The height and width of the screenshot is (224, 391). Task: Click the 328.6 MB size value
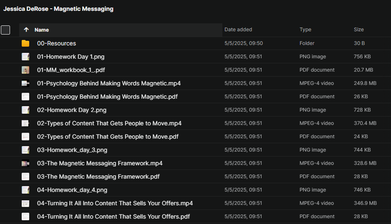click(x=365, y=163)
